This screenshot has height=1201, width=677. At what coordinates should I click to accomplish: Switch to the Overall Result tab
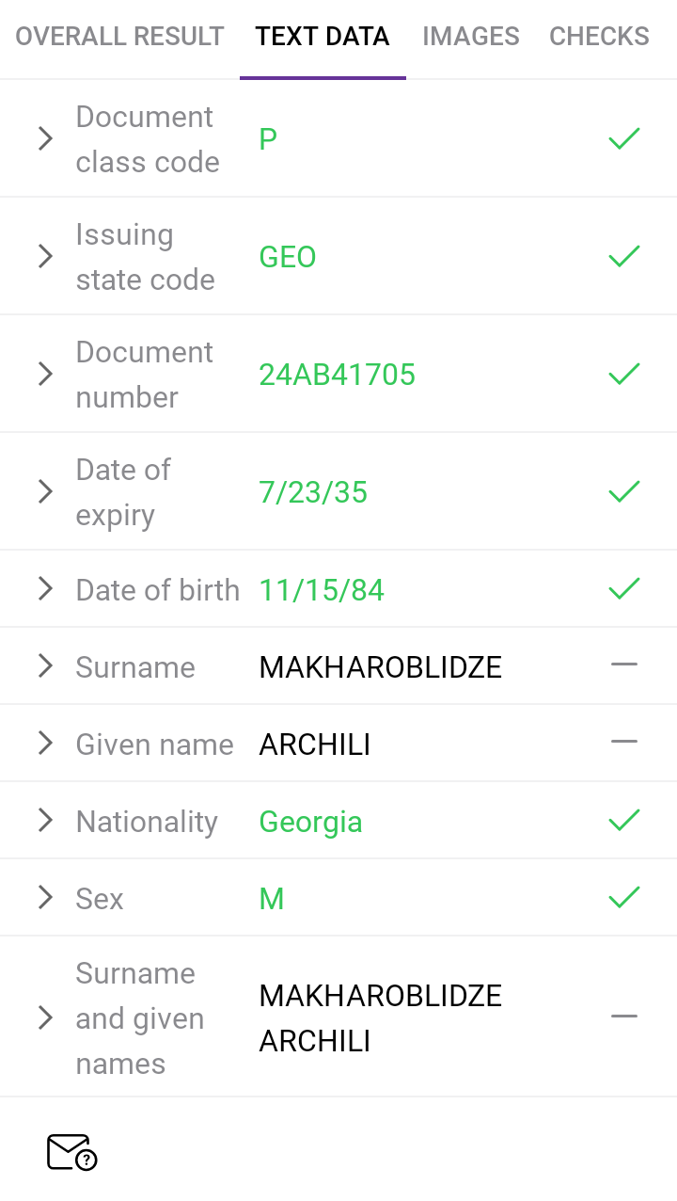[119, 37]
